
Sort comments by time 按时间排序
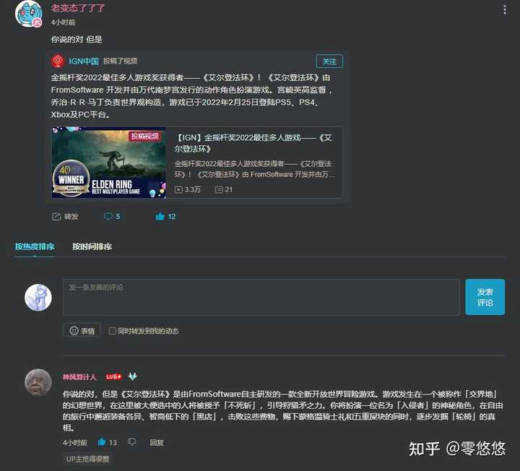click(x=92, y=247)
